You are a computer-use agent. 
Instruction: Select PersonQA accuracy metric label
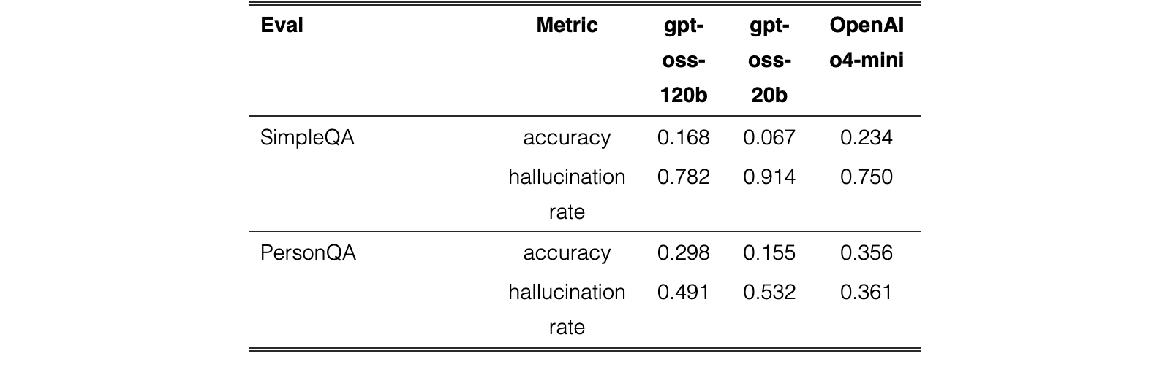pos(567,253)
